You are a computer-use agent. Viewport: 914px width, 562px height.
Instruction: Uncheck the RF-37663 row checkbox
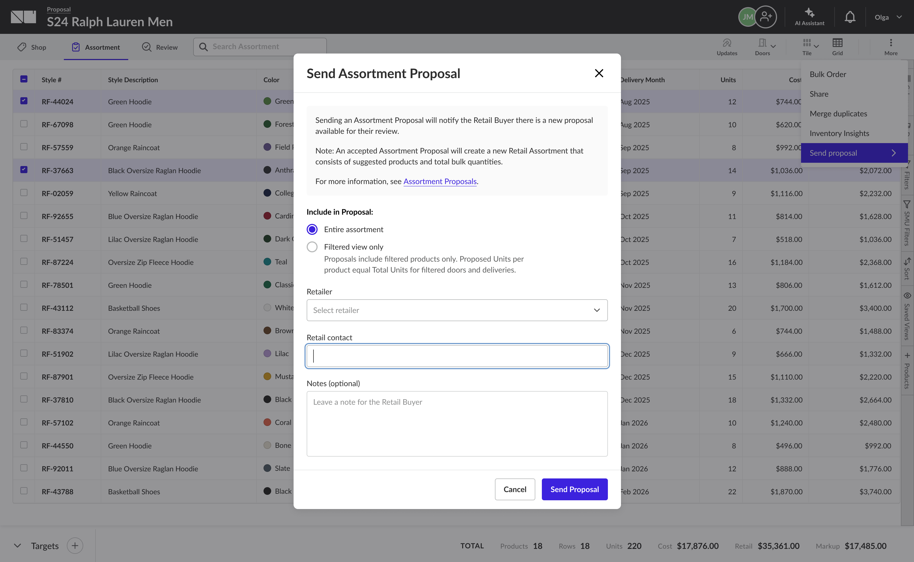click(x=24, y=170)
